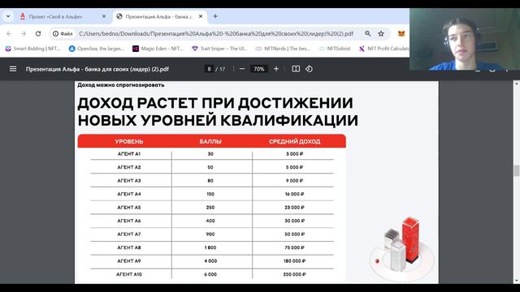Select the АГЕНТ А3 cell
This screenshot has width=520, height=292.
(x=129, y=181)
